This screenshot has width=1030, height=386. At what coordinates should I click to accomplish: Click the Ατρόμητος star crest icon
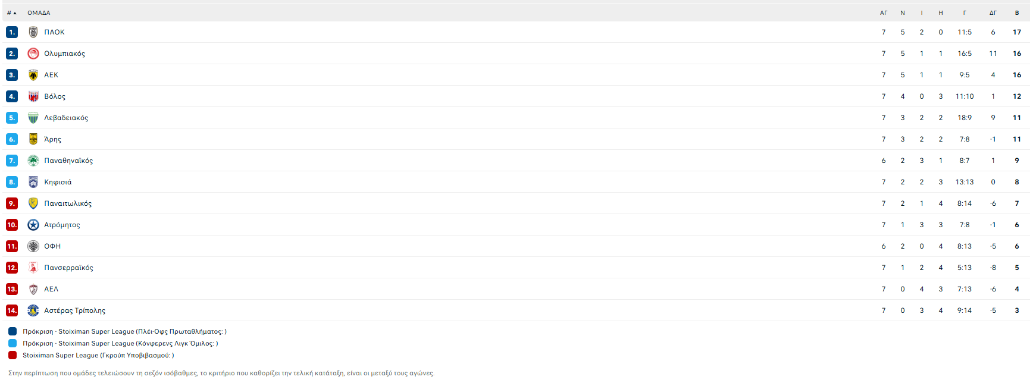[x=33, y=225]
